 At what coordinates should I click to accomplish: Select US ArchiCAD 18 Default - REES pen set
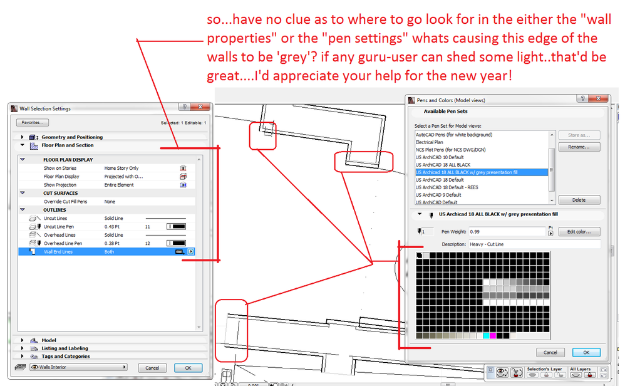[x=482, y=187]
